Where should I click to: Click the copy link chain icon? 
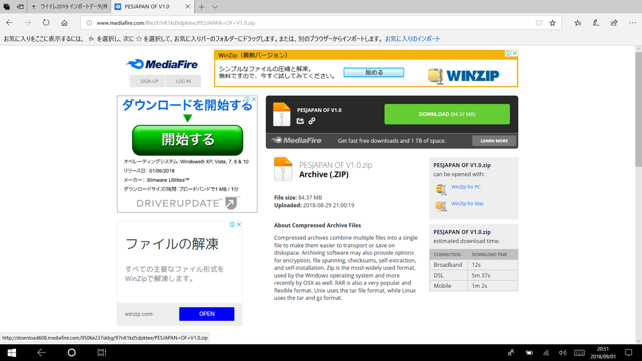(x=312, y=121)
